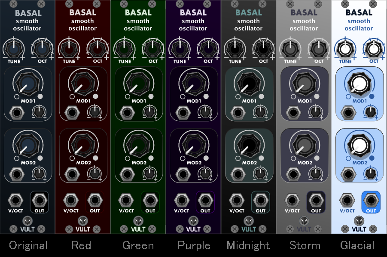
Task: Click the MOD2 large knob on Purple module
Action: (193, 145)
